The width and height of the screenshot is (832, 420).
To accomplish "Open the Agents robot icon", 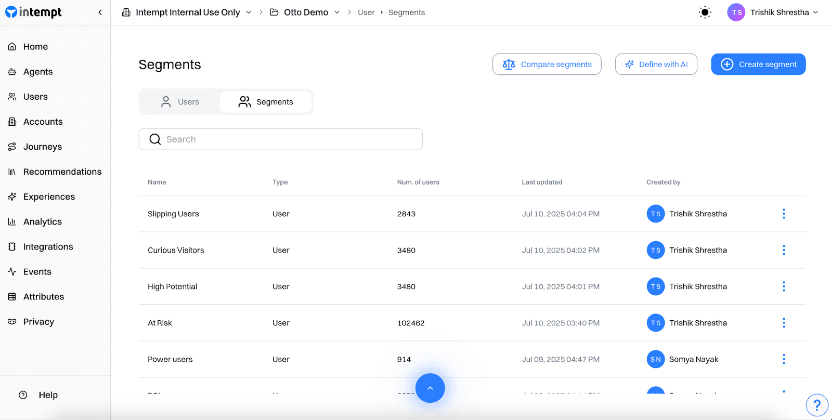I will tap(12, 72).
